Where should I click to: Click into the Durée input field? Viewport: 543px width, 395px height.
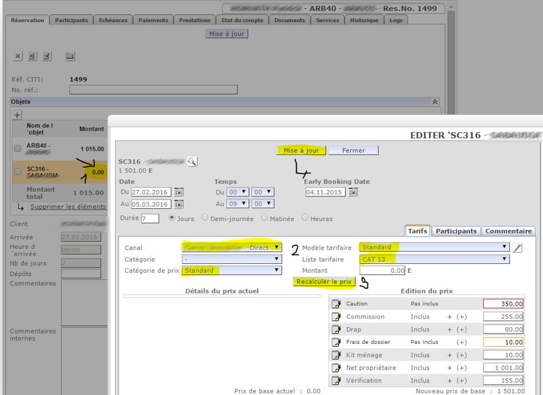point(150,219)
